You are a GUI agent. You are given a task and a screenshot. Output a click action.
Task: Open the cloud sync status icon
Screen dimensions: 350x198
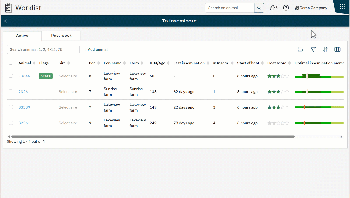[x=274, y=8]
